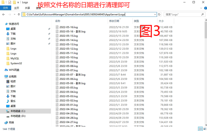The image size is (207, 131).
Task: Click file icon of 2022-05-15.log
Action: (57, 36)
